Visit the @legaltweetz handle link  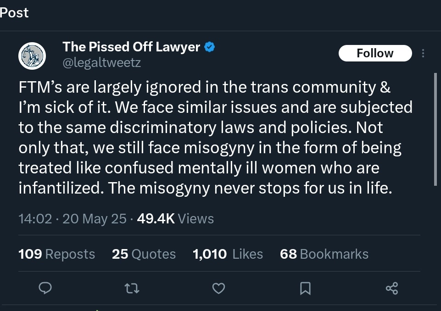click(x=101, y=62)
